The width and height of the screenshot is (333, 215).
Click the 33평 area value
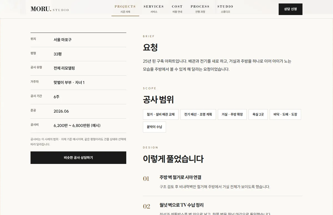pyautogui.click(x=58, y=54)
